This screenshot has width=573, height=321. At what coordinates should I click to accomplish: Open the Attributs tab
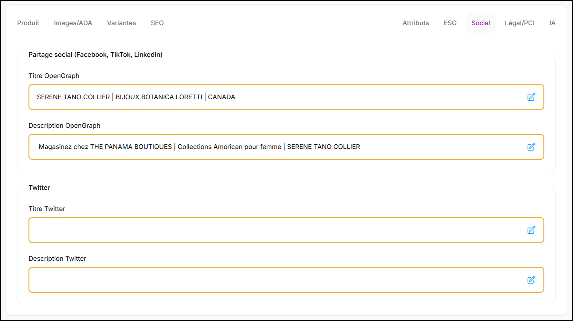[x=416, y=23]
